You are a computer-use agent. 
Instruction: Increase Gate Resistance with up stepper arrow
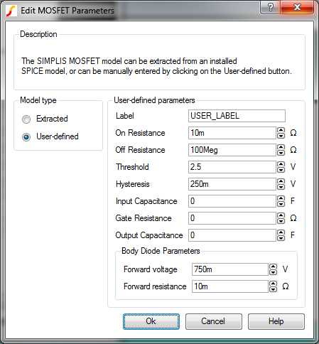281,215
